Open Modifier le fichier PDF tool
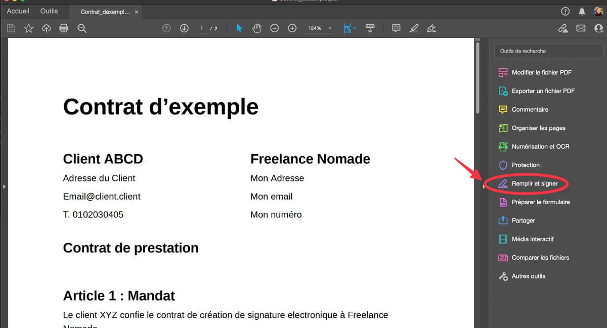This screenshot has width=607, height=328. point(541,73)
